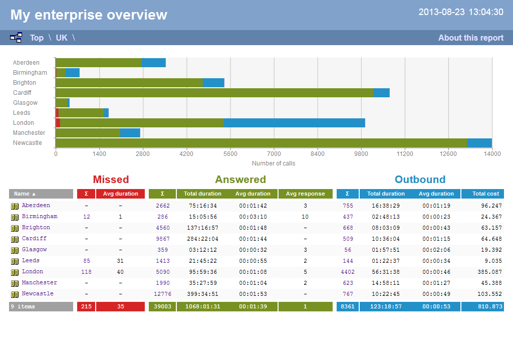Screen dimensions: 513x352
Task: Click the building icon next to Leeds
Action: coord(15,260)
